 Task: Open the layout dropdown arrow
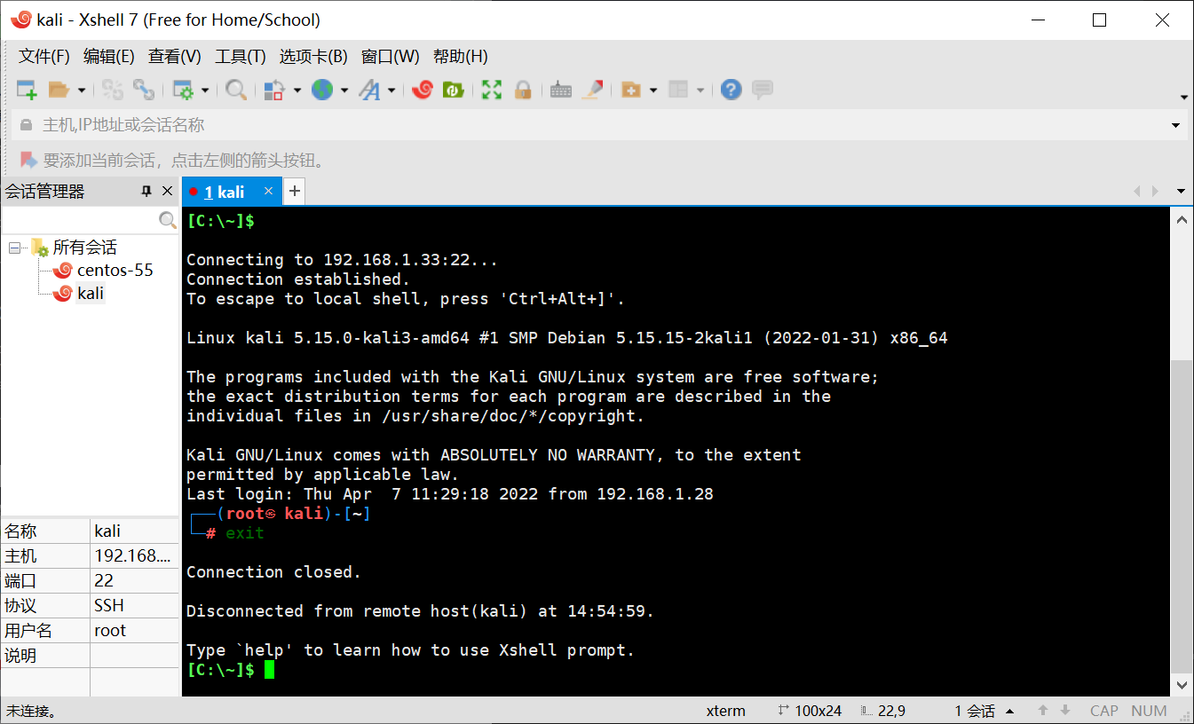700,90
